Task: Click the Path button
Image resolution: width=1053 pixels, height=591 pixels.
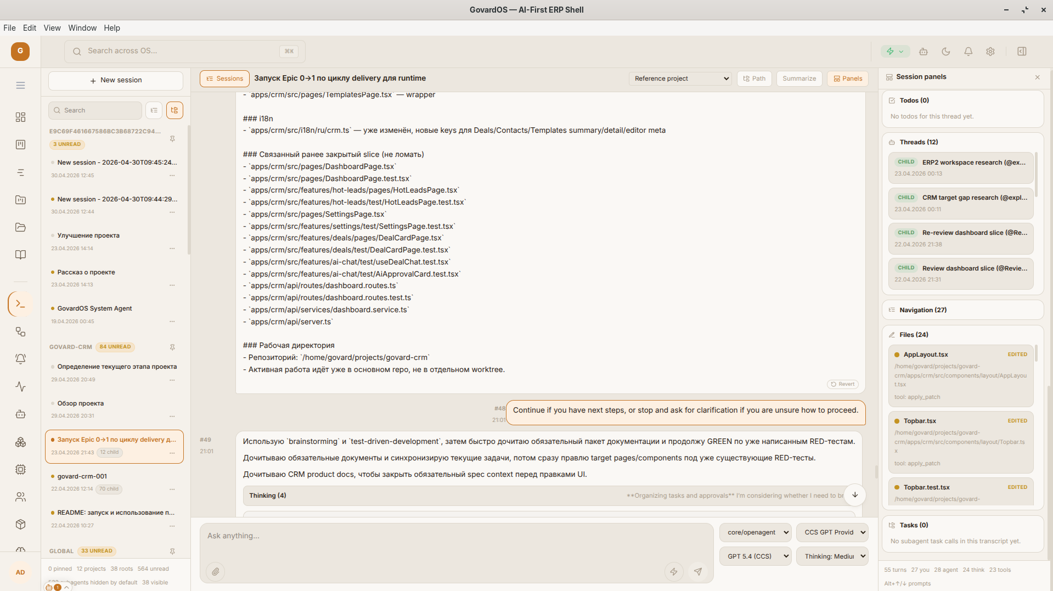Action: pyautogui.click(x=754, y=78)
